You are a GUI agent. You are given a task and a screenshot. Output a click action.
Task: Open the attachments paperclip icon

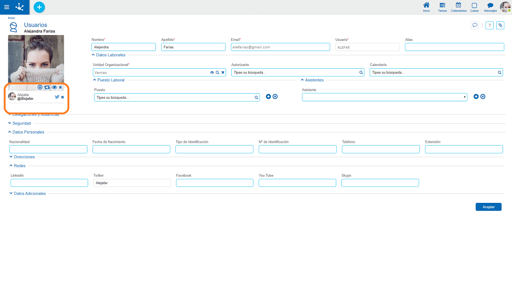pos(500,25)
